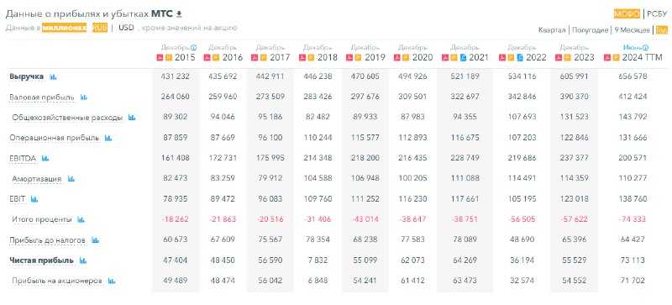The image size is (672, 305).
Task: Open the chart icon for Амортизация row
Action: pos(71,179)
